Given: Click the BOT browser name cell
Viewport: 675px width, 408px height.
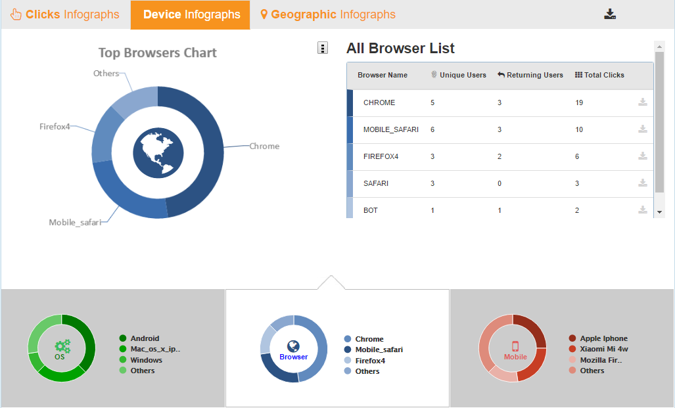Looking at the screenshot, I should click(371, 210).
